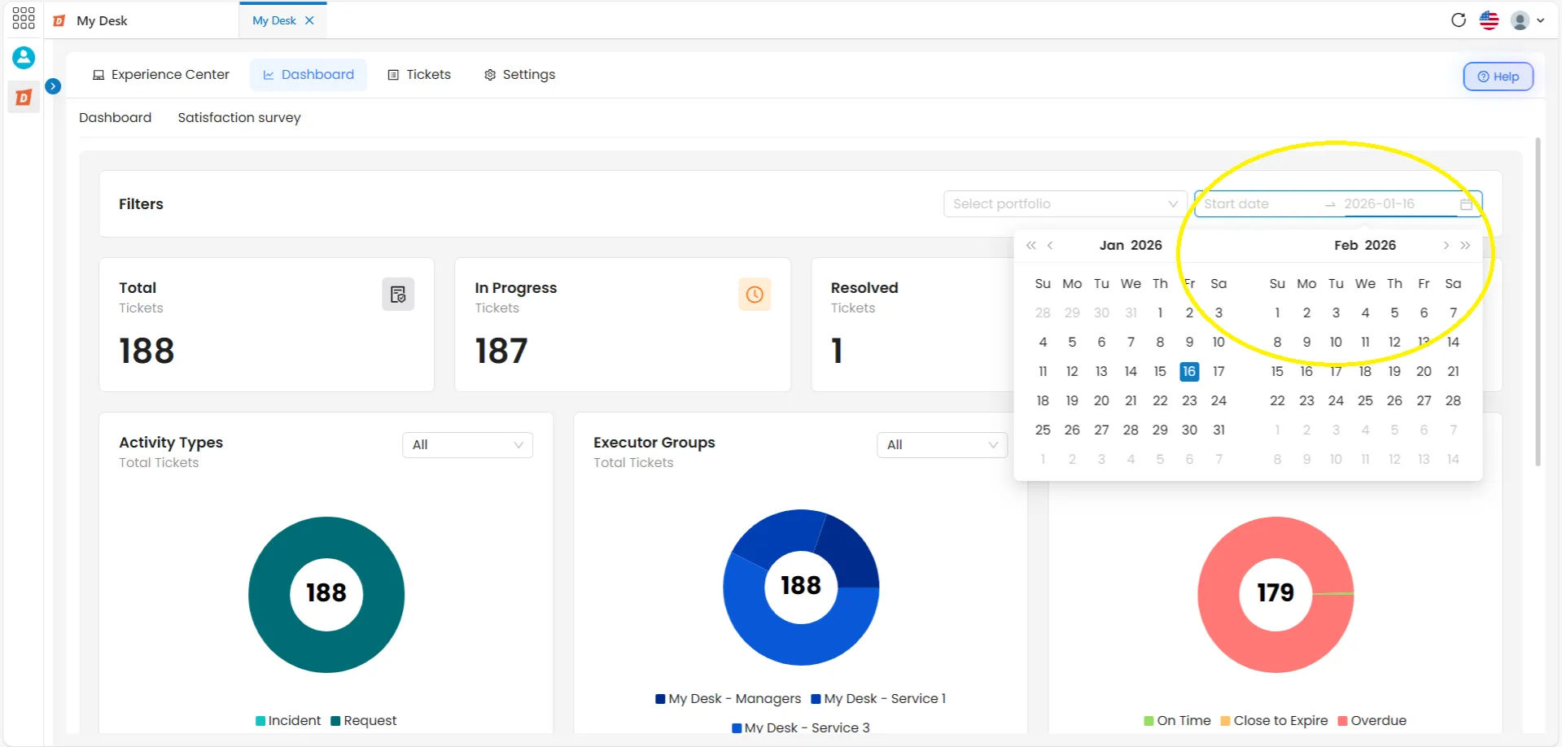Click the page vertical scrollbar
Viewport: 1562px width, 747px height.
pyautogui.click(x=1538, y=301)
